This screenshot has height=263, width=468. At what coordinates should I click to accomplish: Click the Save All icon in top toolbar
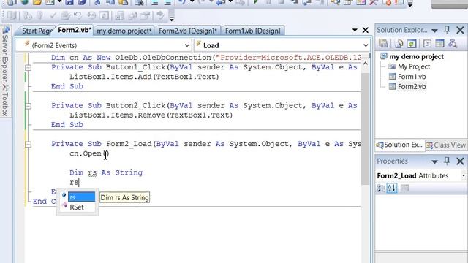[x=82, y=2]
